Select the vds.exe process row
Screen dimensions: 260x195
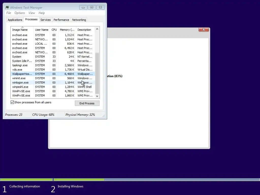(x=53, y=70)
